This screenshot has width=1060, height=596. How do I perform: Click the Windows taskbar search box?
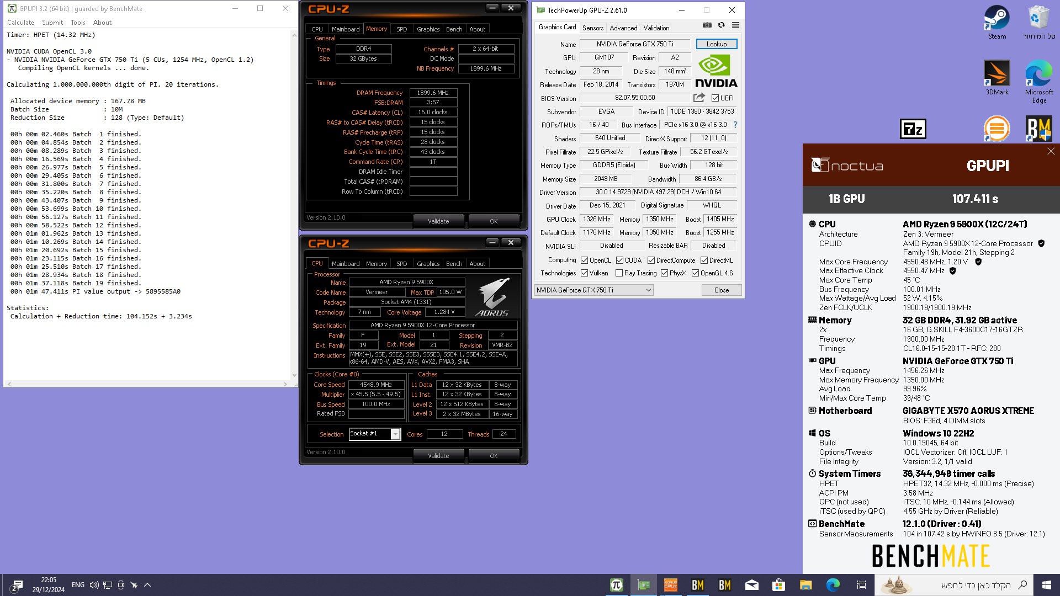[953, 585]
